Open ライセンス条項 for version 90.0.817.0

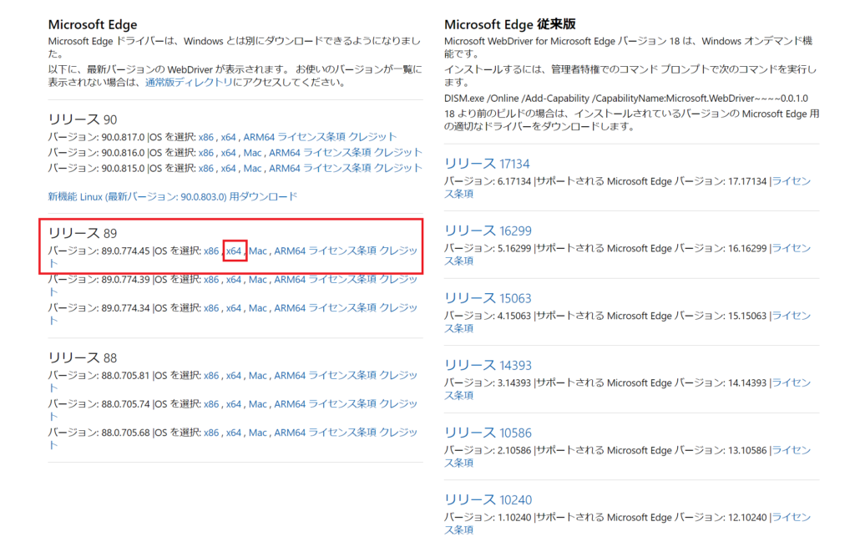311,137
